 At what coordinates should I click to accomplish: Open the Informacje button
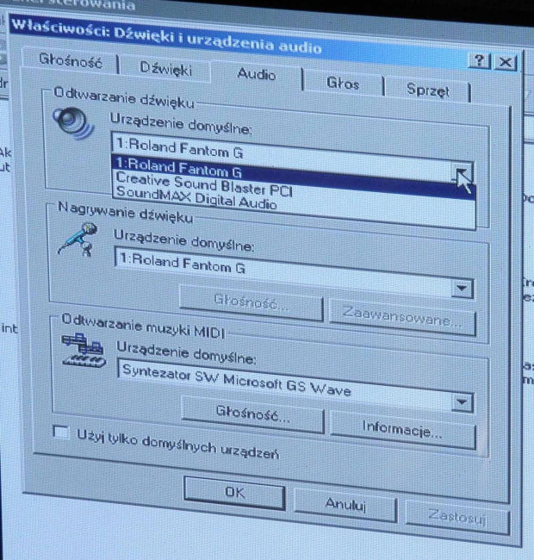(x=402, y=428)
